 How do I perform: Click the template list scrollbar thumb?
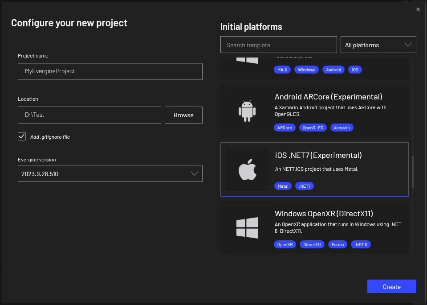[413, 172]
